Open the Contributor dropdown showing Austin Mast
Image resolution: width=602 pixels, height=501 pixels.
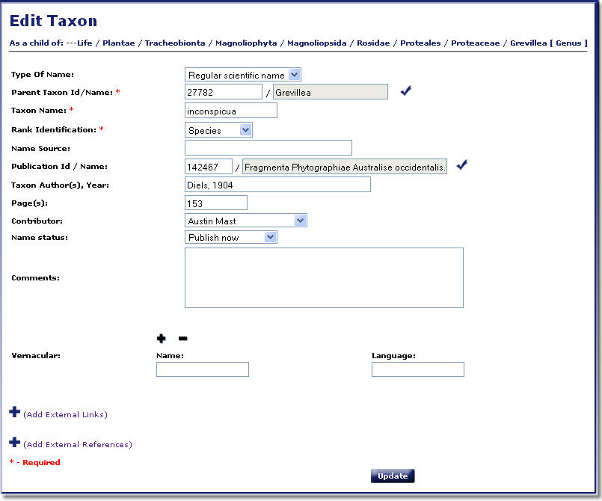[245, 221]
